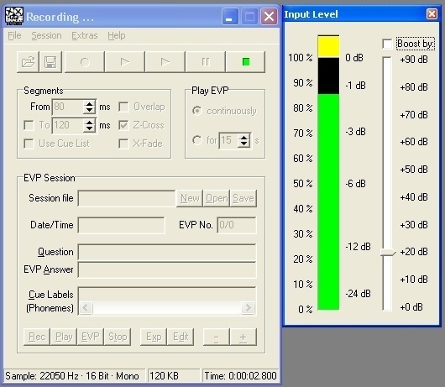445x387 pixels.
Task: Open the Session menu
Action: pos(46,35)
